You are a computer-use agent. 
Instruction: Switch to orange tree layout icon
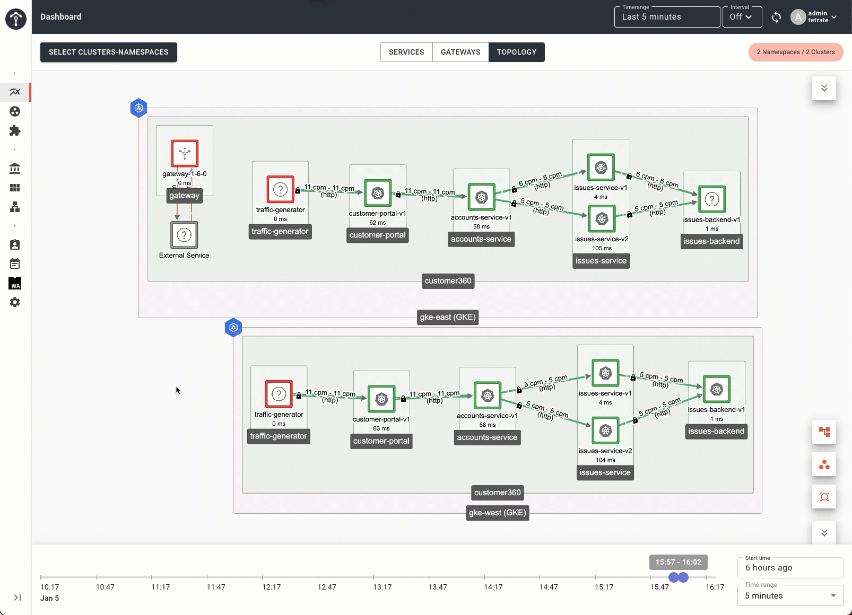[x=824, y=432]
